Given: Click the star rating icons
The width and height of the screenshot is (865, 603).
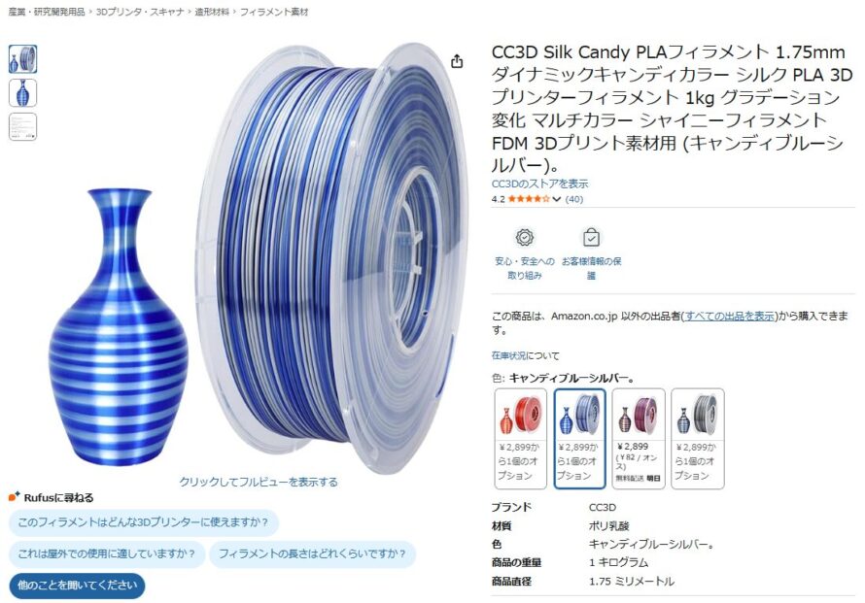Looking at the screenshot, I should (529, 199).
